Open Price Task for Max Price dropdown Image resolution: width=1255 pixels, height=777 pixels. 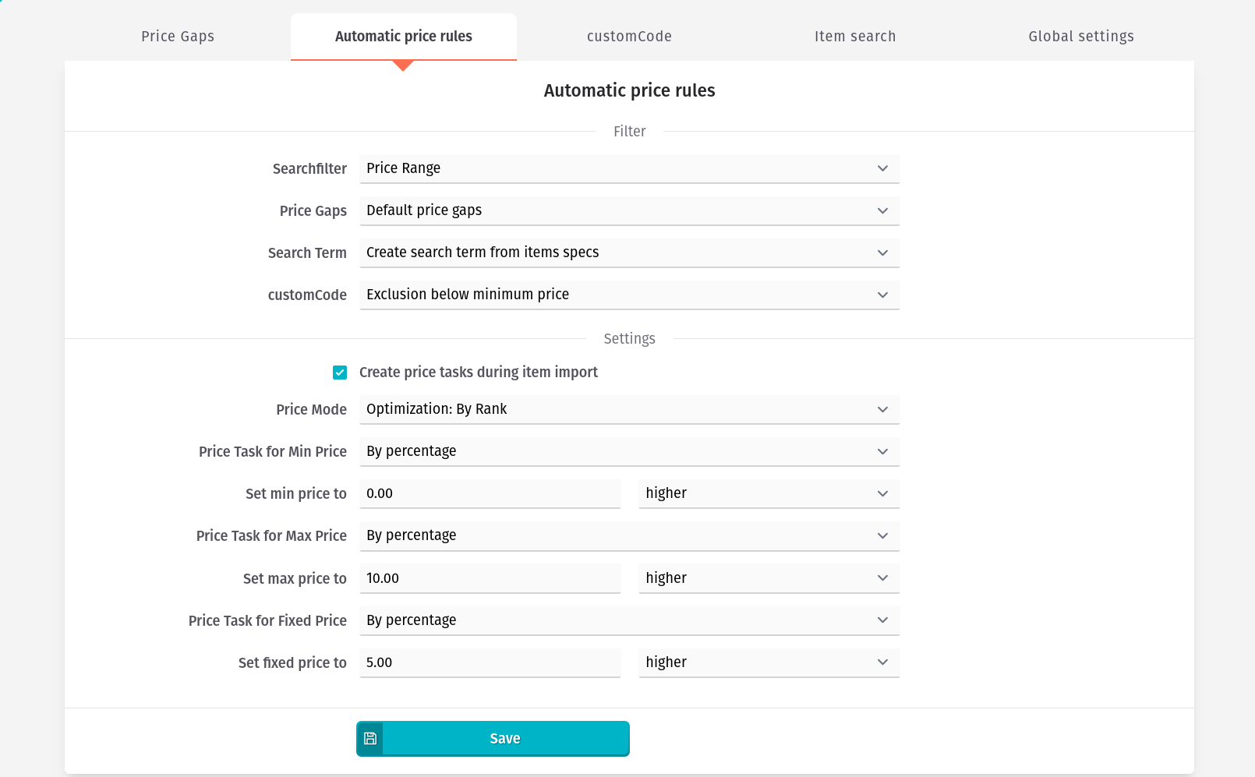(x=629, y=535)
